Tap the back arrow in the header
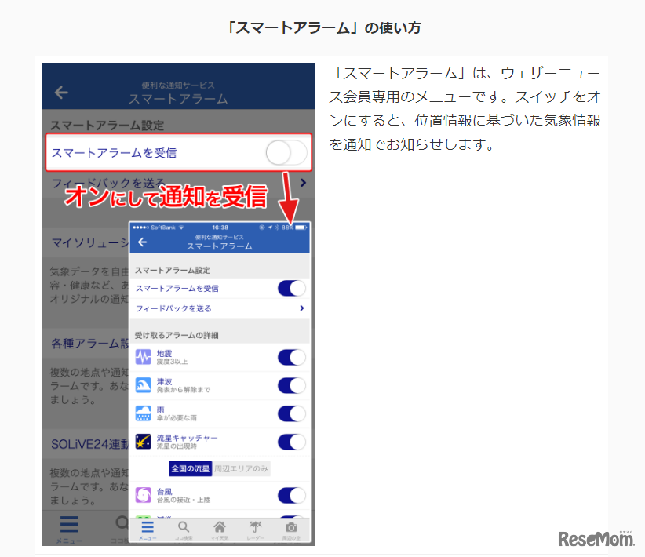 tap(141, 242)
